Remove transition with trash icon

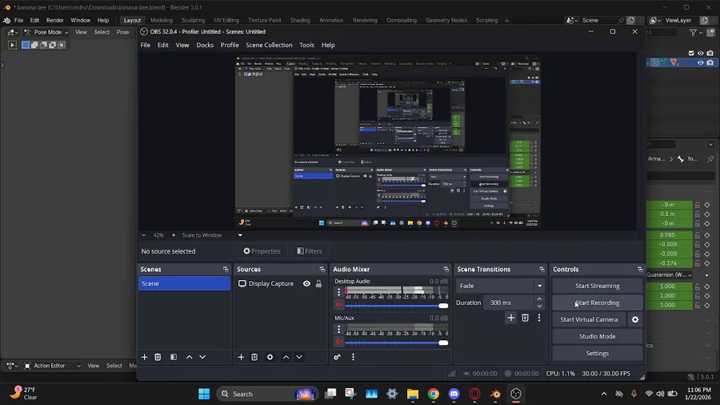pyautogui.click(x=526, y=318)
